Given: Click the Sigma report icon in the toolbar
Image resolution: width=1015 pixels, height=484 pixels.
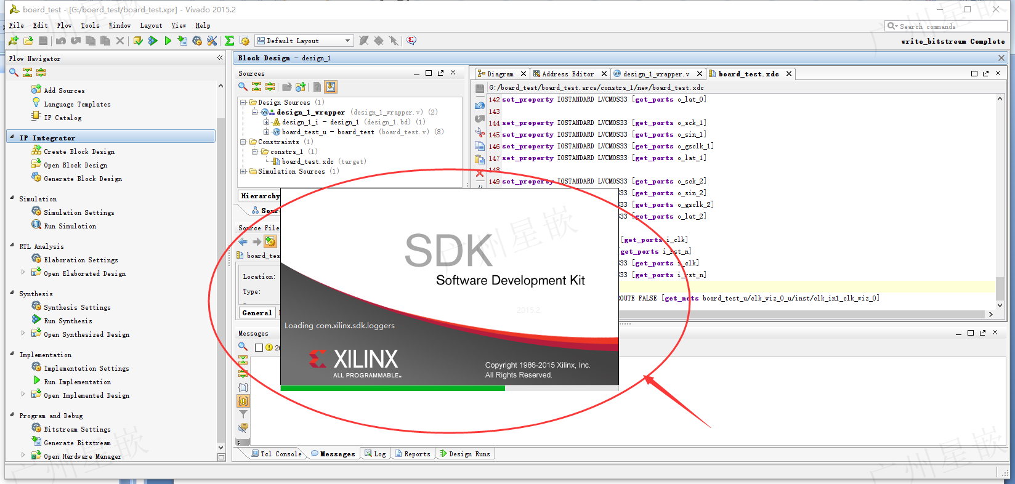Looking at the screenshot, I should coord(229,41).
